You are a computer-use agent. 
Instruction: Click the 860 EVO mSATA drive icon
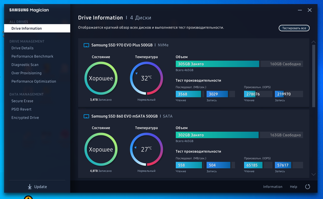(x=86, y=116)
